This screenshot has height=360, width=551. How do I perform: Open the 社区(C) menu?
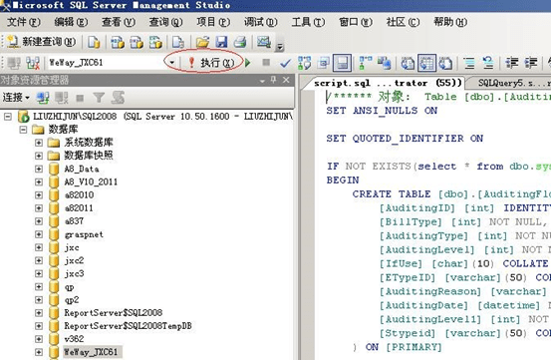pos(403,22)
